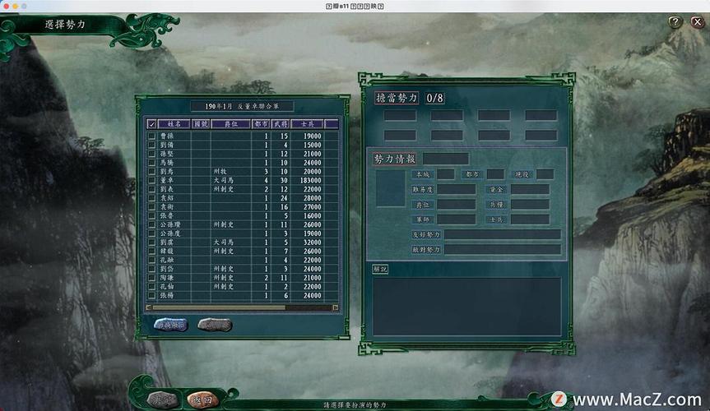This screenshot has height=411, width=710.
Task: Select the name 孫堅 in the list
Action: coord(167,154)
